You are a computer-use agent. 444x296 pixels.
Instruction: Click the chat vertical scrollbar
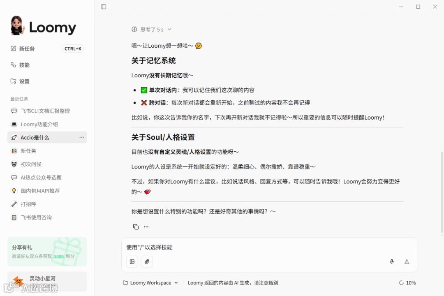(x=442, y=193)
